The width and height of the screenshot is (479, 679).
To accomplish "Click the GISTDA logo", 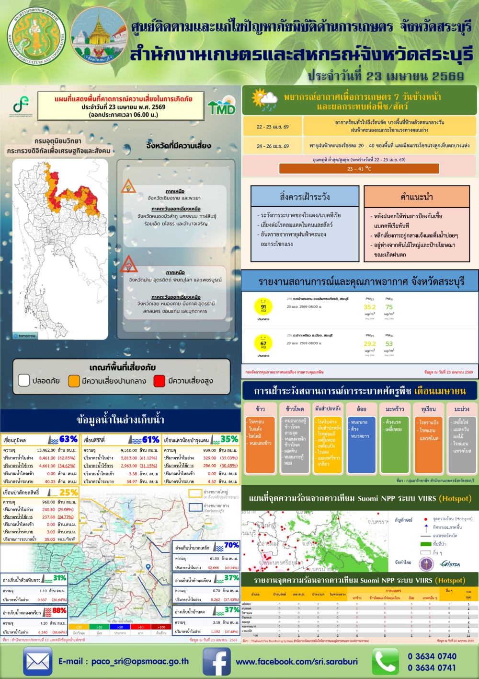I will (450, 563).
